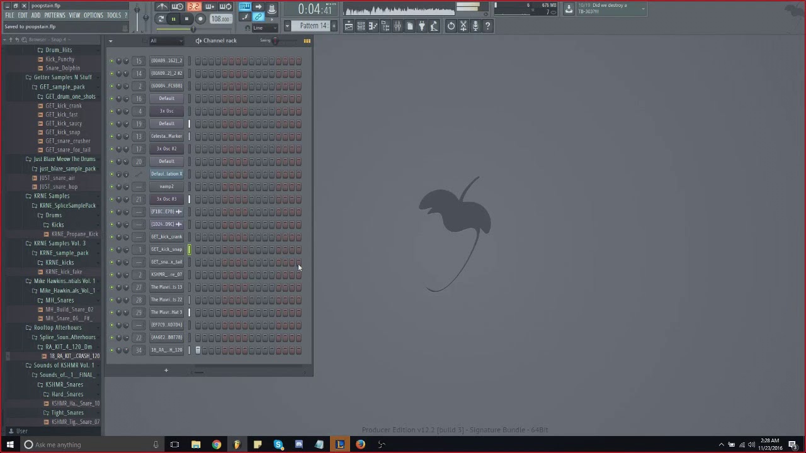Open Google Chrome from the taskbar
Screen dimensions: 806x453
tap(216, 445)
